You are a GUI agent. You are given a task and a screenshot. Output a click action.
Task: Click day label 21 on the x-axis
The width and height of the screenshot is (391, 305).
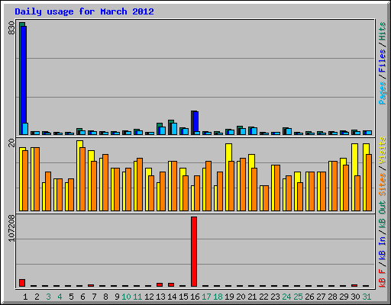click(252, 297)
